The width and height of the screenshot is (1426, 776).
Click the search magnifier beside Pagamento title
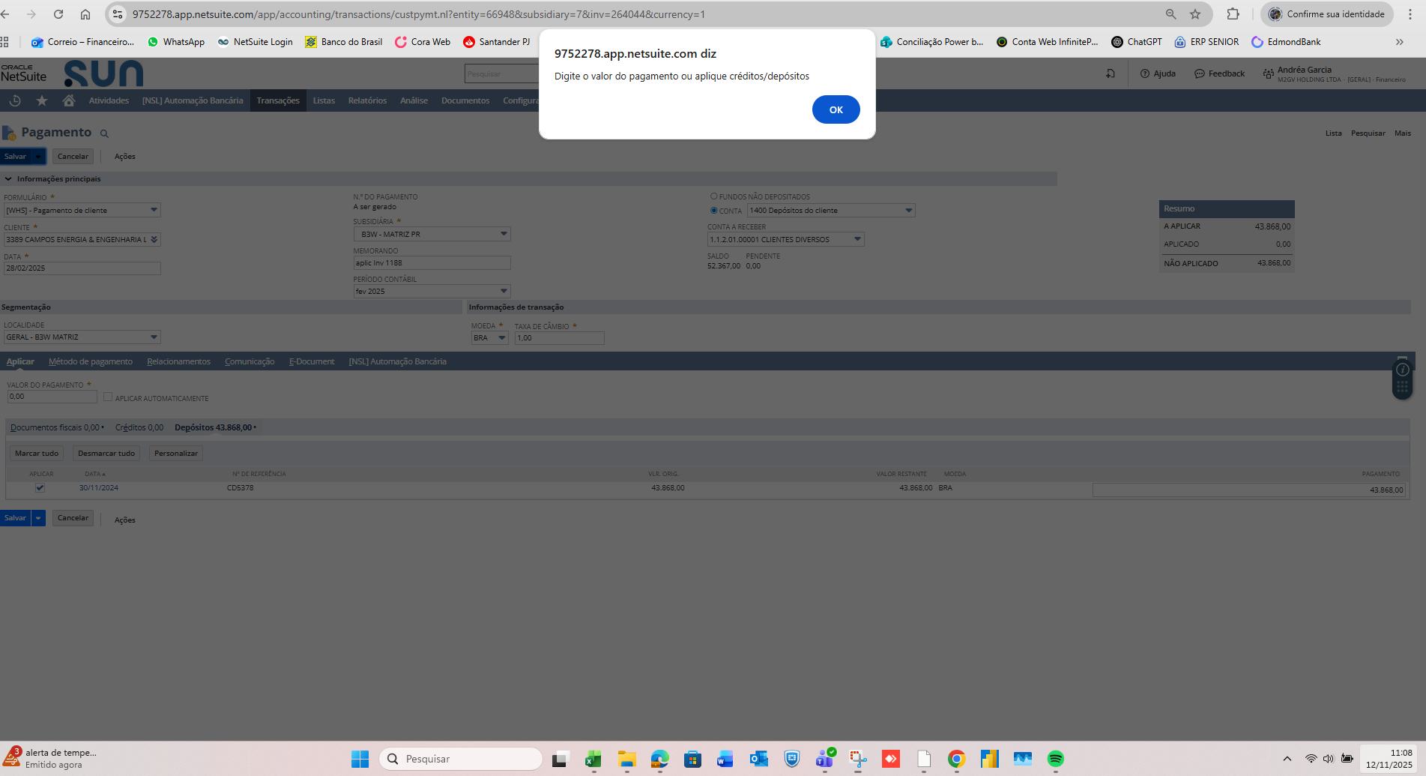click(x=104, y=133)
